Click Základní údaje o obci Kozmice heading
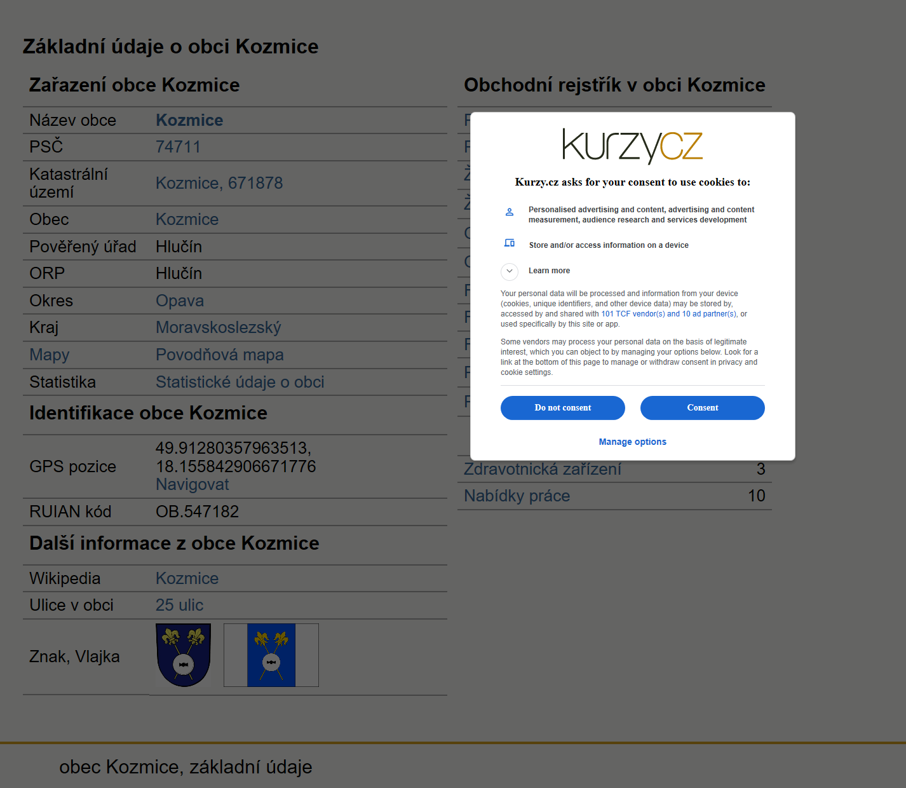 [x=170, y=46]
